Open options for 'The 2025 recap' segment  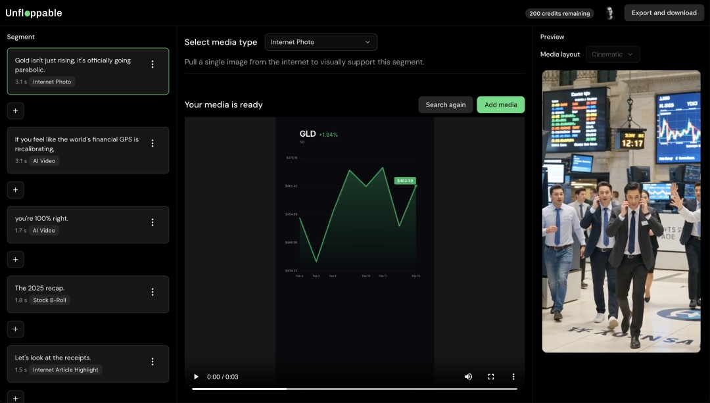point(153,292)
